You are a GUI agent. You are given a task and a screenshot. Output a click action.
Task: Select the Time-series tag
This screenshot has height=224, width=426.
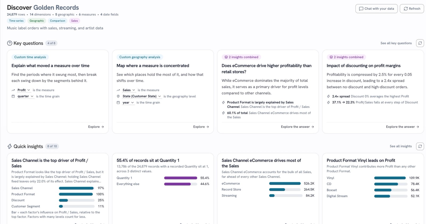16,21
